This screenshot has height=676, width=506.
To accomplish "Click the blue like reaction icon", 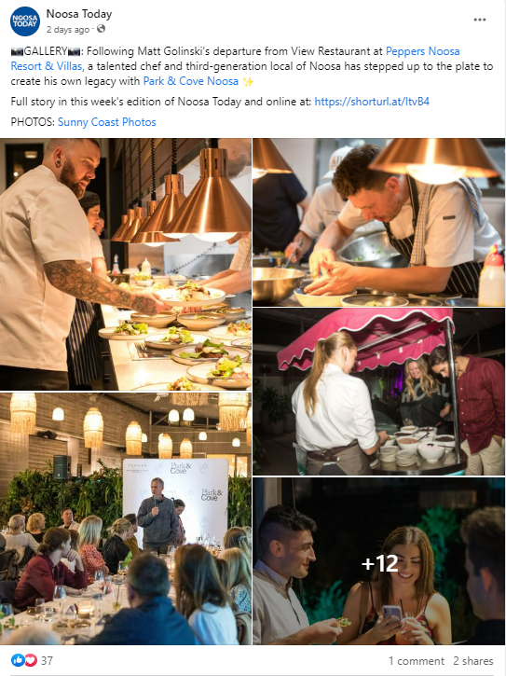I will pyautogui.click(x=18, y=660).
